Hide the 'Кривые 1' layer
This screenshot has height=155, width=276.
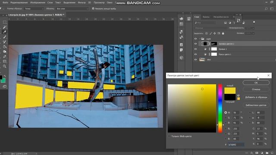[195, 49]
